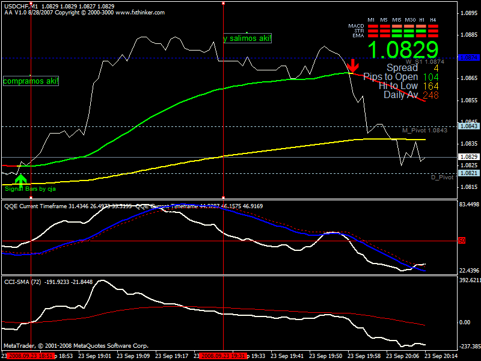
Task: Click the green STR signal bar under H1
Action: pyautogui.click(x=421, y=31)
